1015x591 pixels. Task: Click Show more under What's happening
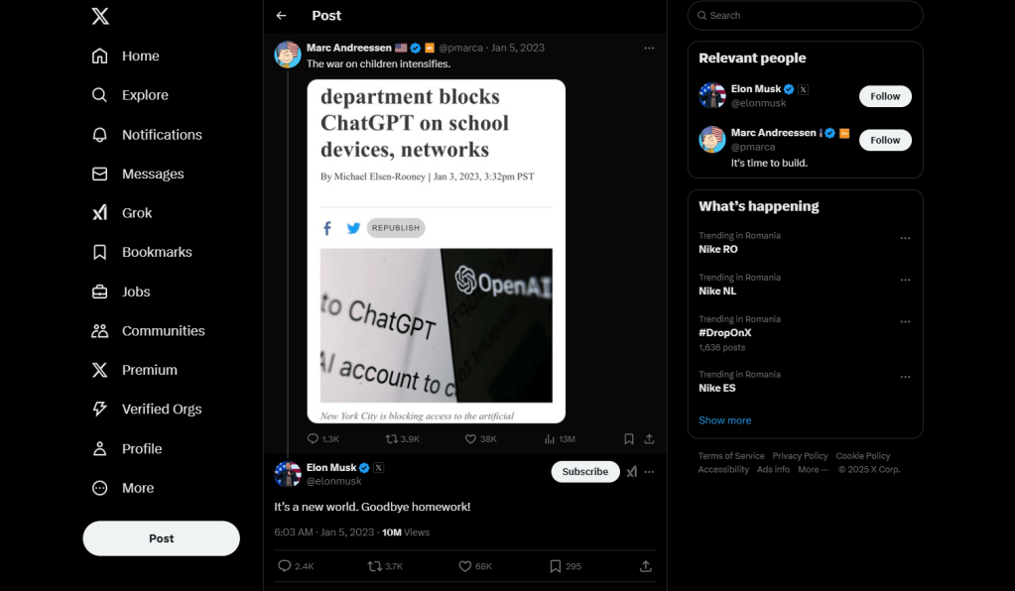tap(724, 420)
